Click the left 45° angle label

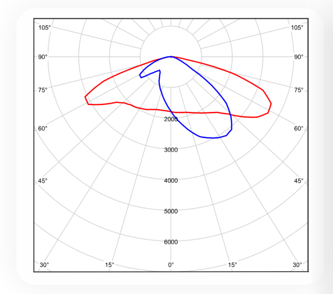pyautogui.click(x=43, y=181)
